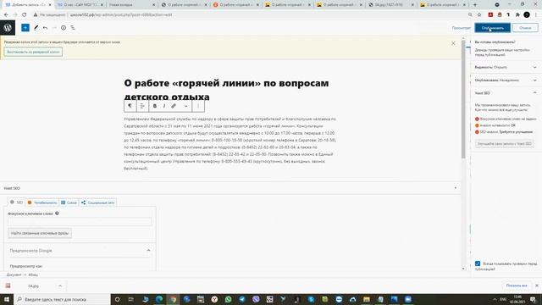This screenshot has height=305, width=542.
Task: Open the browser extensions puzzle icon
Action: click(x=517, y=15)
